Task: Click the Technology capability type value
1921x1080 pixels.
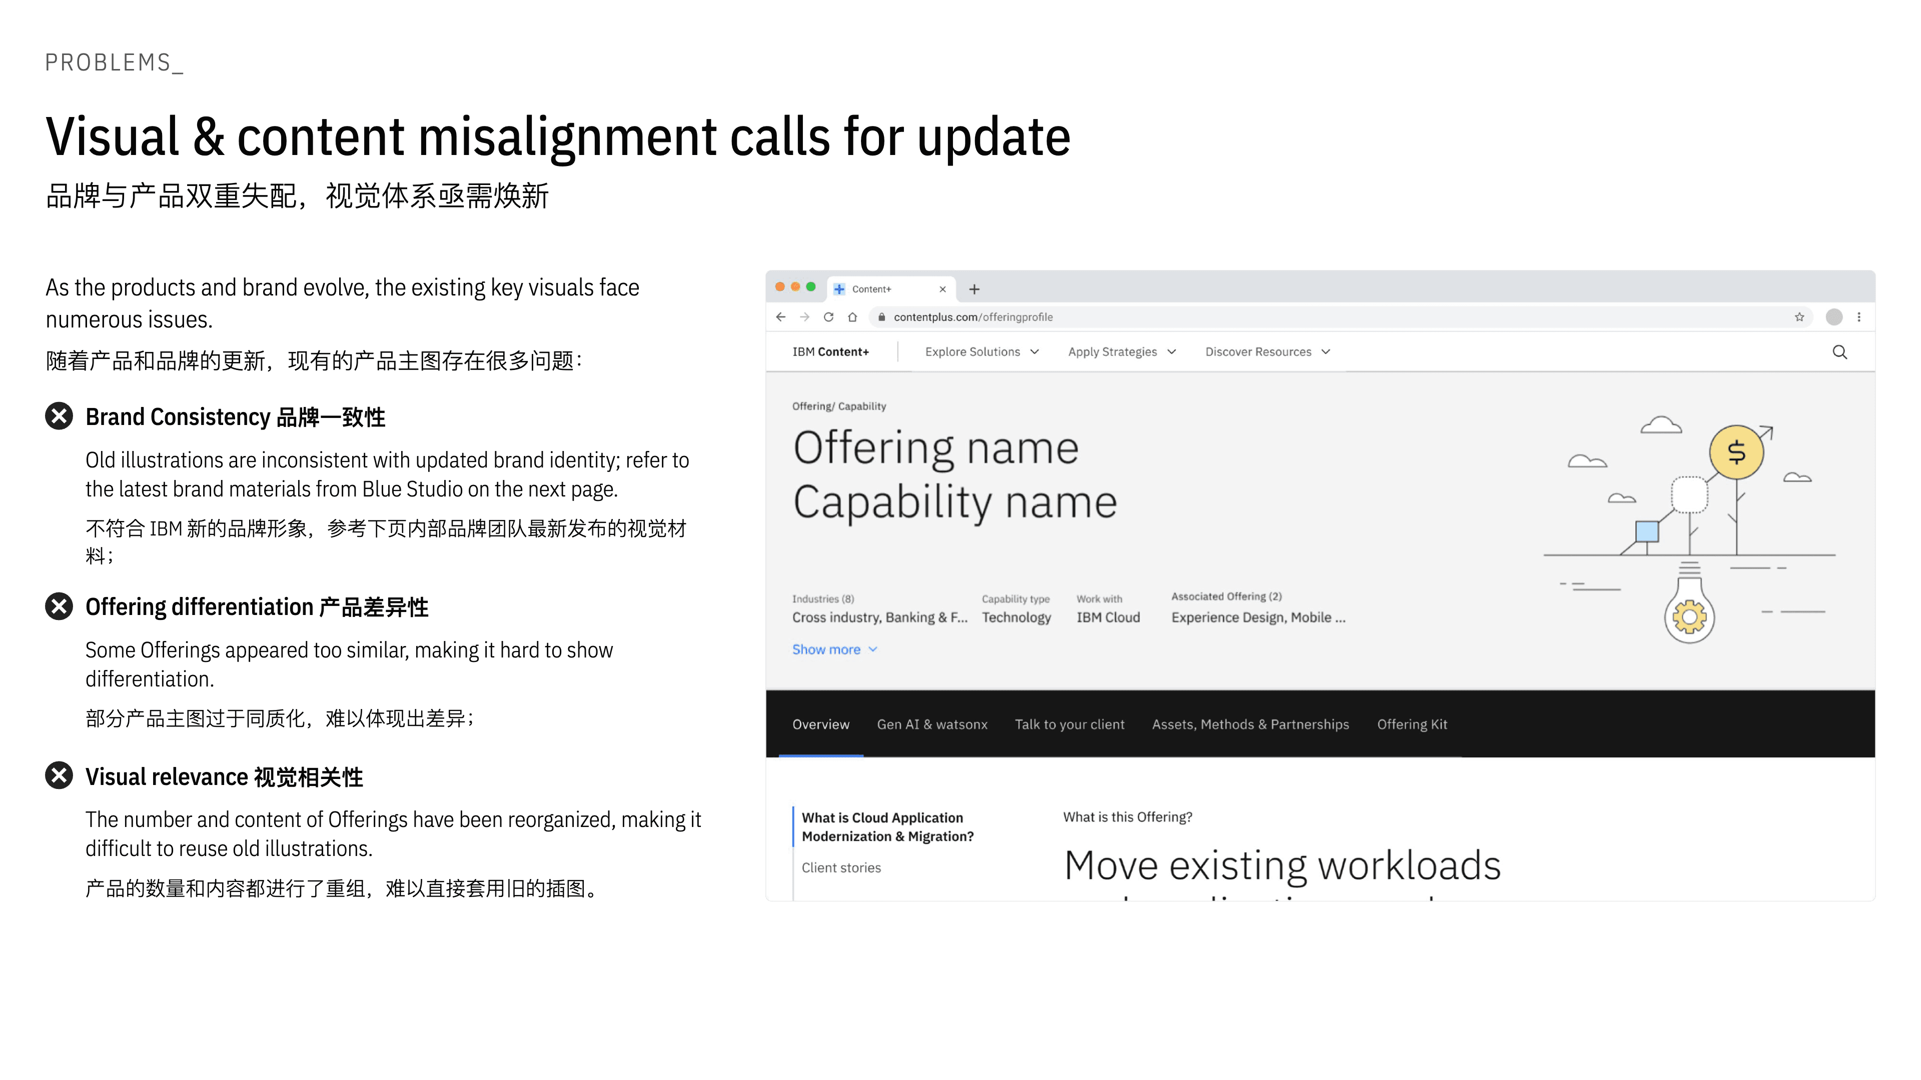Action: pos(1017,617)
